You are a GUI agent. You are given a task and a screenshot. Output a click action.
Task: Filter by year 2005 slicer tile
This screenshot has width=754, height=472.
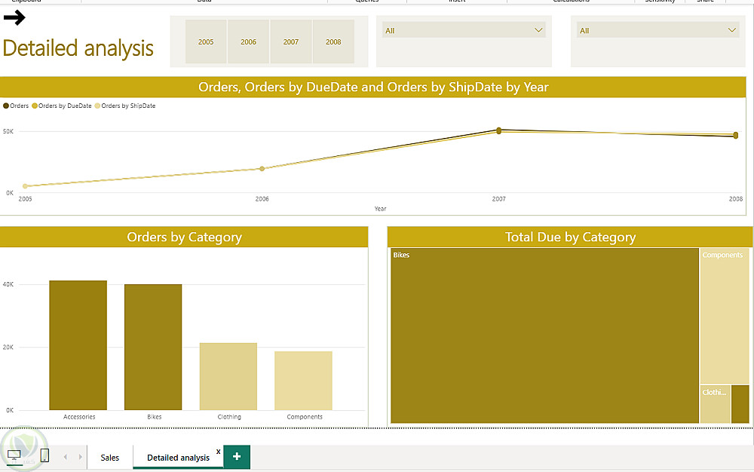(206, 41)
